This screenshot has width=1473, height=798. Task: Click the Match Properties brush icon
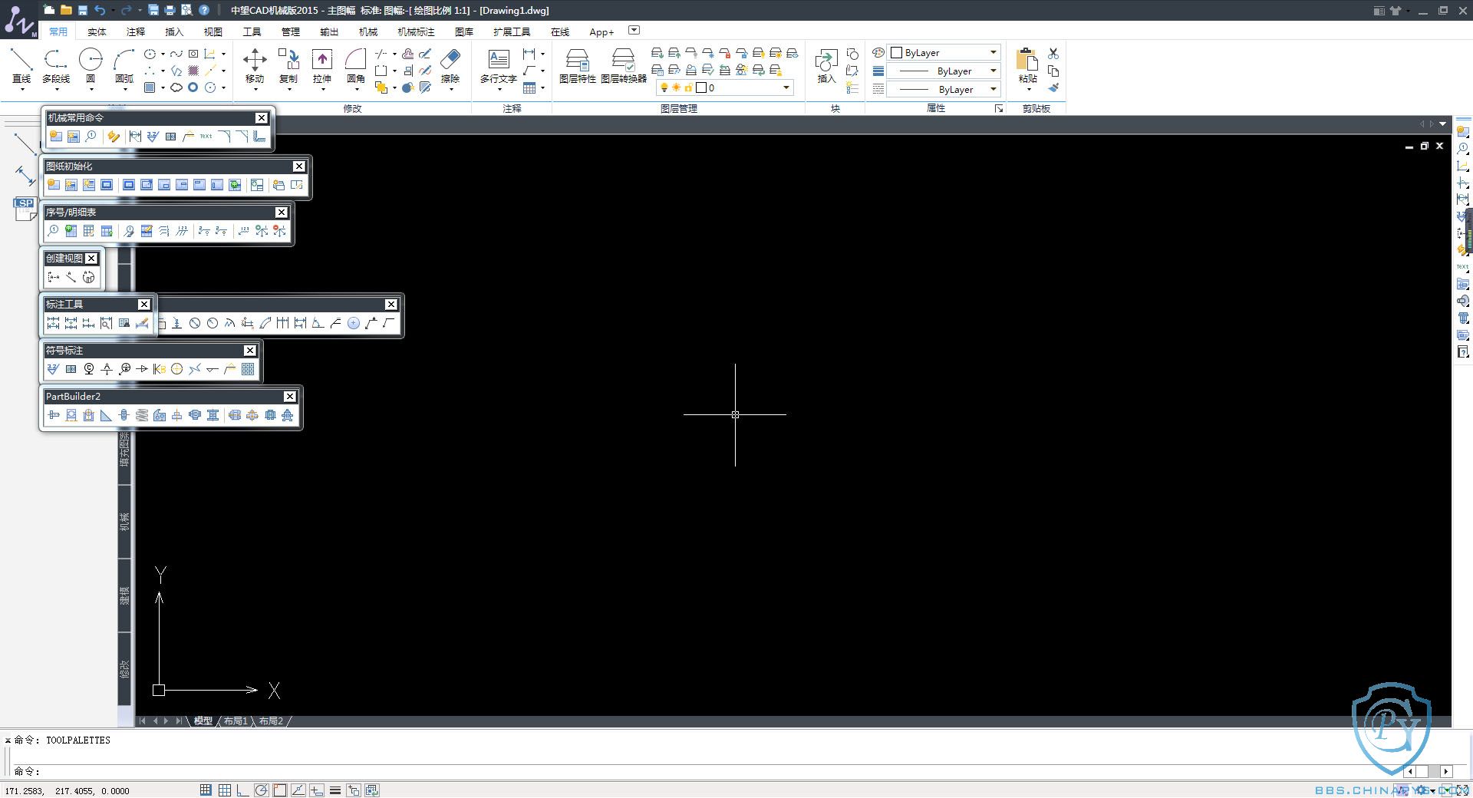pyautogui.click(x=1053, y=87)
